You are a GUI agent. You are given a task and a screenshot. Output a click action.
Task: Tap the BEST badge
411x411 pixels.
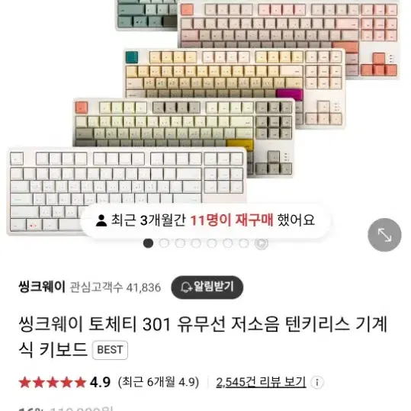pyautogui.click(x=110, y=350)
